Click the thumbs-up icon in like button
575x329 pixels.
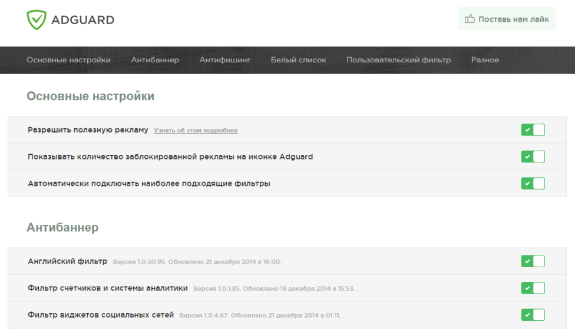pyautogui.click(x=470, y=19)
